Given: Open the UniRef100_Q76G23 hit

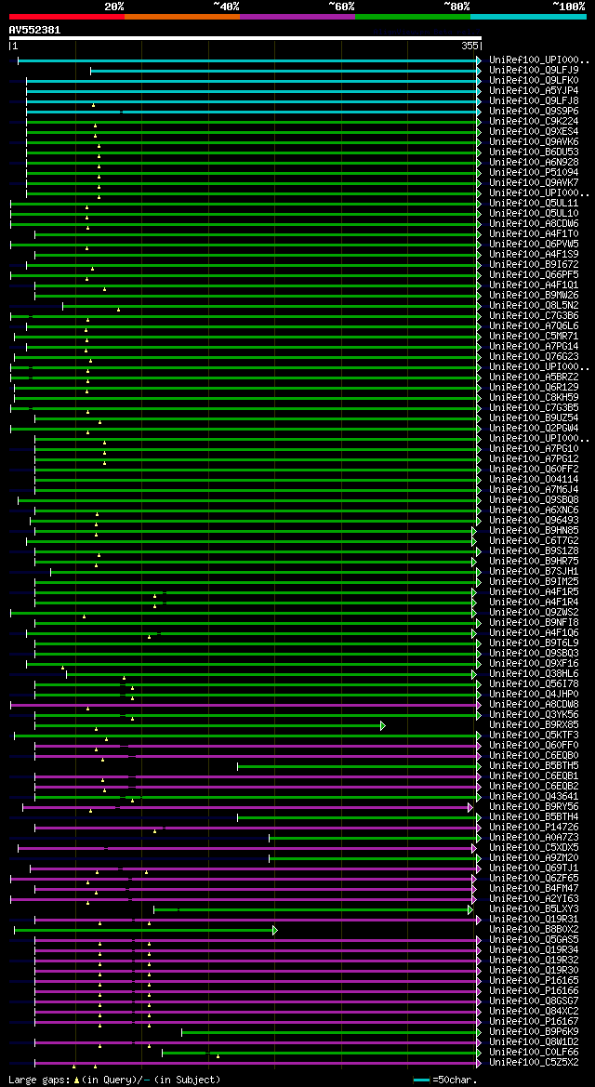Looking at the screenshot, I should [x=534, y=356].
